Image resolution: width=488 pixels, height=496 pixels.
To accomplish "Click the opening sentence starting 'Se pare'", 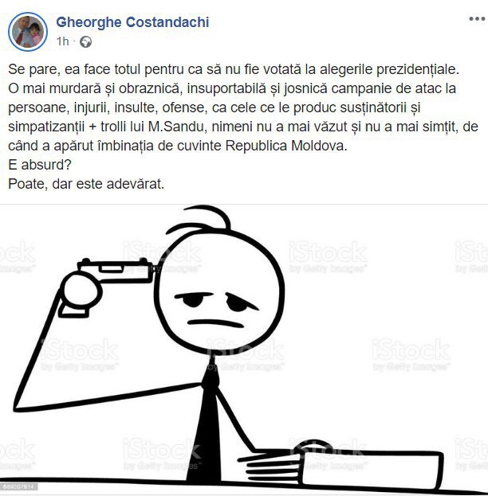I will 234,69.
